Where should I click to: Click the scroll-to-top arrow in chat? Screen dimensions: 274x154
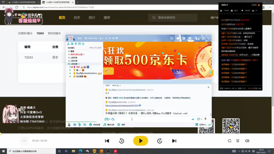(x=208, y=87)
